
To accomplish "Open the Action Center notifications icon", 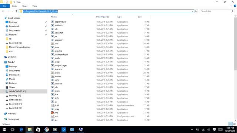I will [x=214, y=130].
